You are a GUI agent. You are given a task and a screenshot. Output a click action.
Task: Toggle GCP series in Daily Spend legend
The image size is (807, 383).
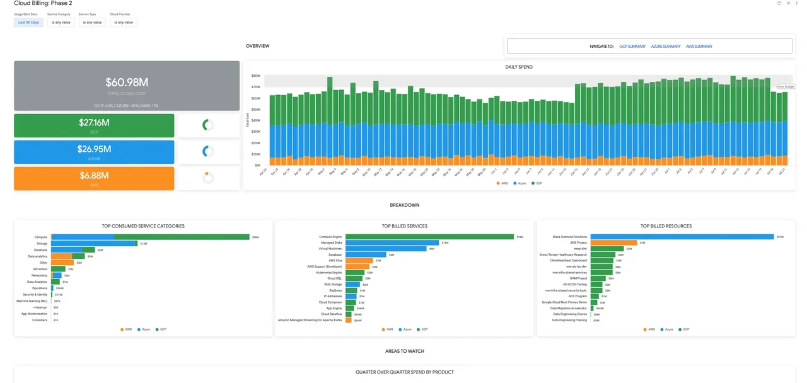pyautogui.click(x=537, y=183)
